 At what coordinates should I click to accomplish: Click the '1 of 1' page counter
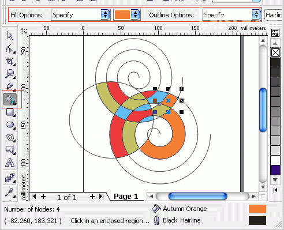click(67, 197)
